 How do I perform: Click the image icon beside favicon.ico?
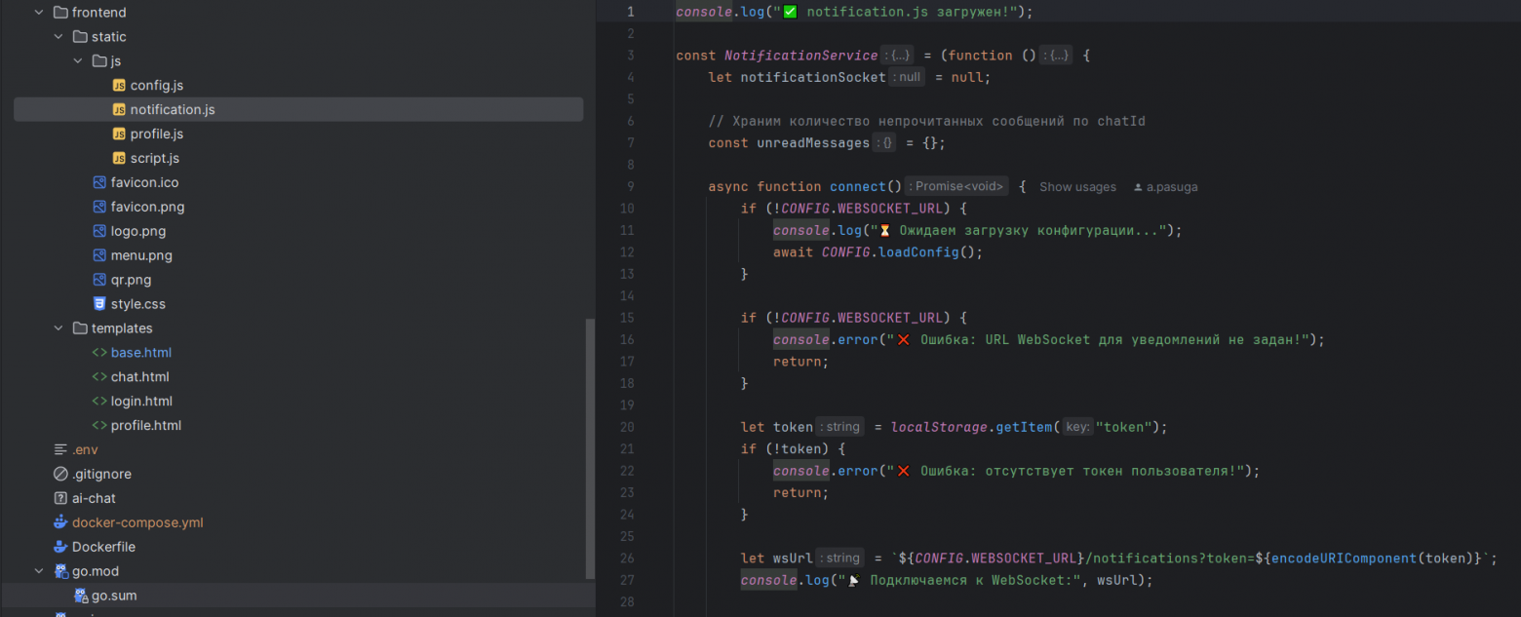(x=99, y=182)
